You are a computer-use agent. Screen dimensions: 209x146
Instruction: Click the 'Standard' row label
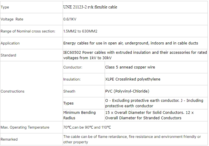coord(8,55)
